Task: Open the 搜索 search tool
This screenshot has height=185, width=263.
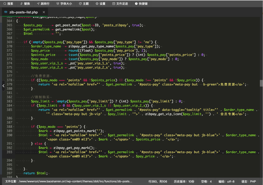Action: (8, 4)
